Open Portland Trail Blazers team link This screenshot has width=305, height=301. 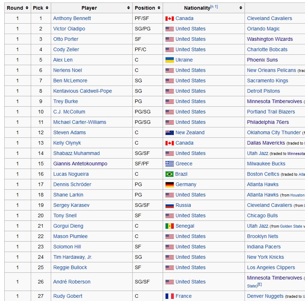(271, 112)
